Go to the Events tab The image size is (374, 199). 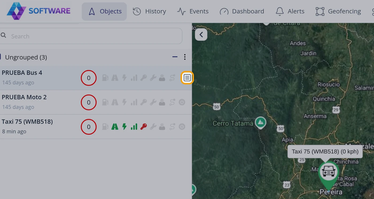coord(193,11)
